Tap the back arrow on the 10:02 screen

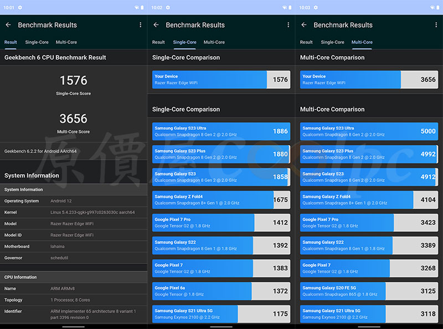click(156, 25)
